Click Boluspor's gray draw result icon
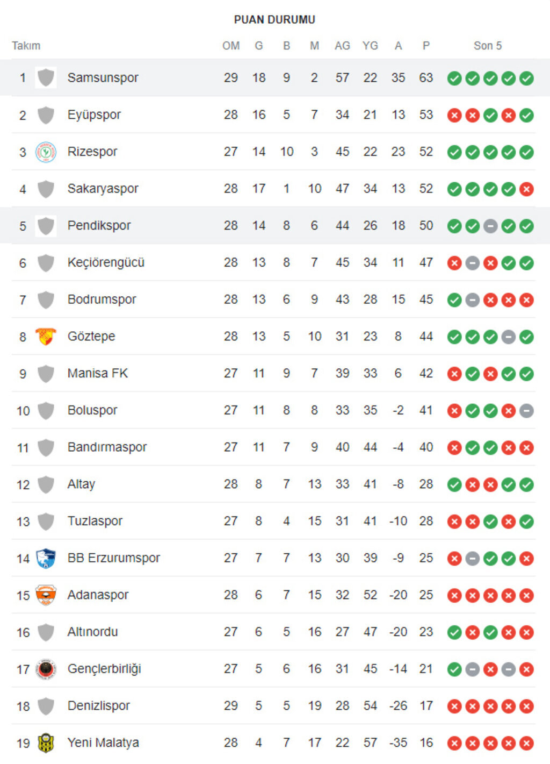This screenshot has height=764, width=550. [x=526, y=411]
